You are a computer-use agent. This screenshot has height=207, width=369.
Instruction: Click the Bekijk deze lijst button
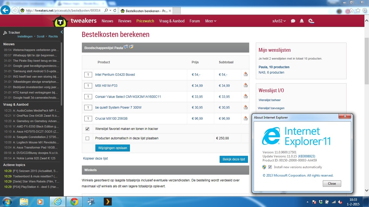[x=234, y=159]
